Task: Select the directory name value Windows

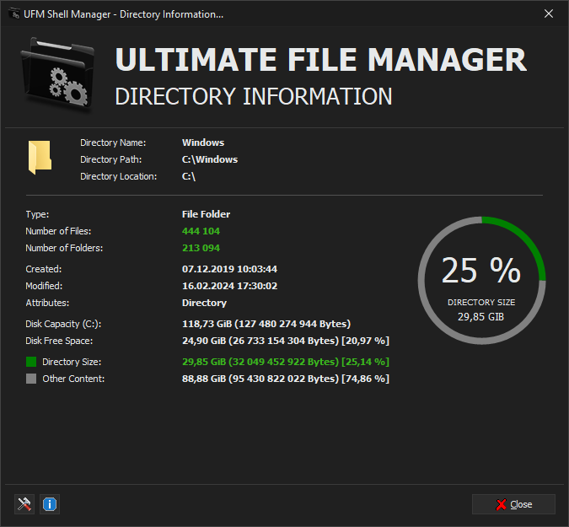Action: tap(203, 143)
